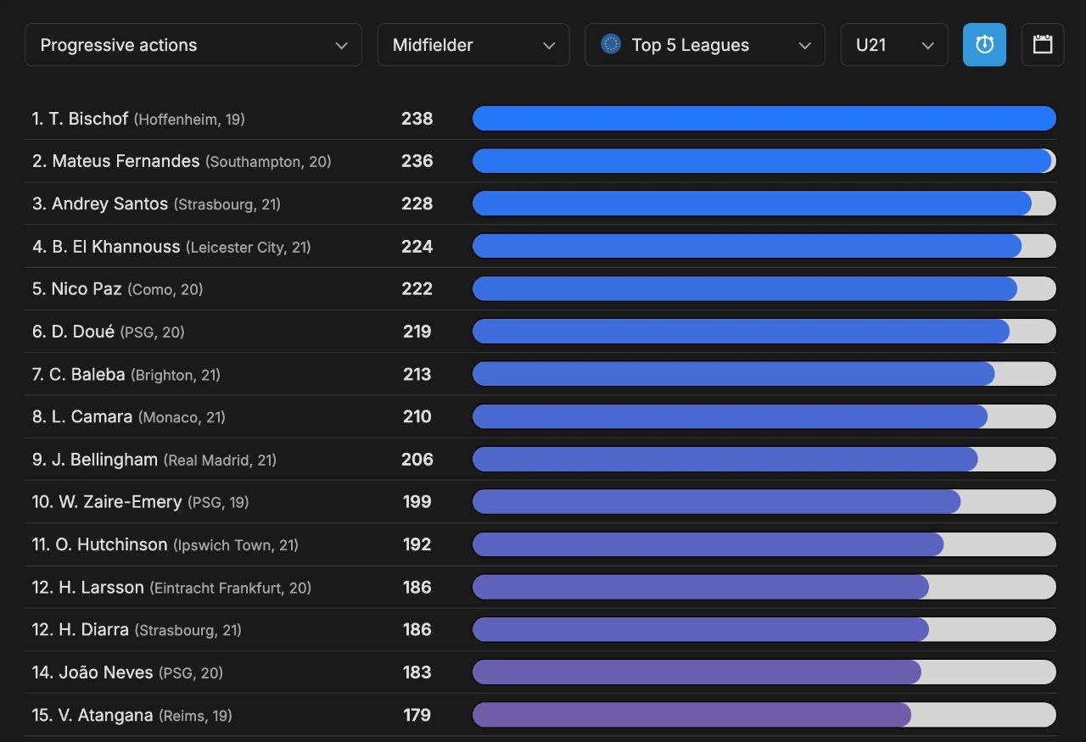Screen dimensions: 1086x742
Task: Open the Midfielder position dropdown
Action: [x=473, y=45]
